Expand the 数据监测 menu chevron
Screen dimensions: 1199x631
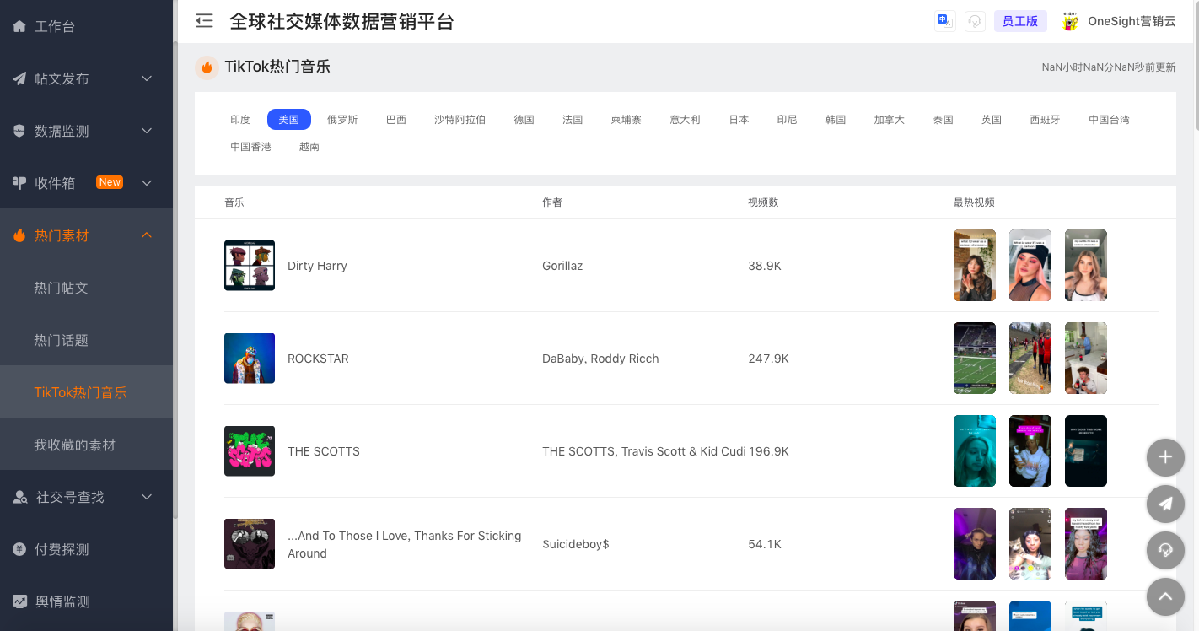pos(147,131)
